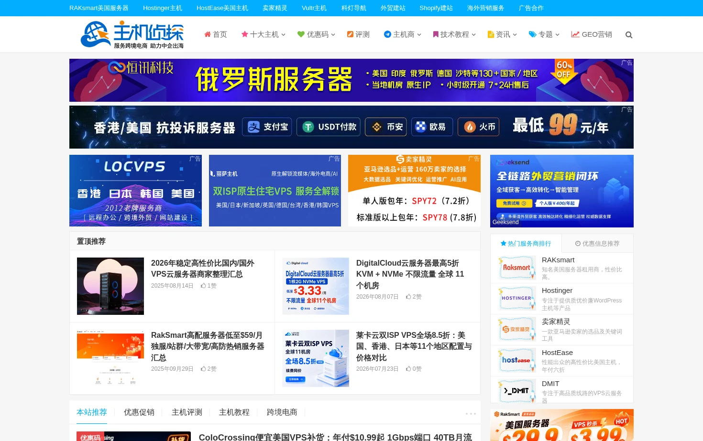703x441 pixels.
Task: Select the 主机评测 tab
Action: tap(187, 412)
